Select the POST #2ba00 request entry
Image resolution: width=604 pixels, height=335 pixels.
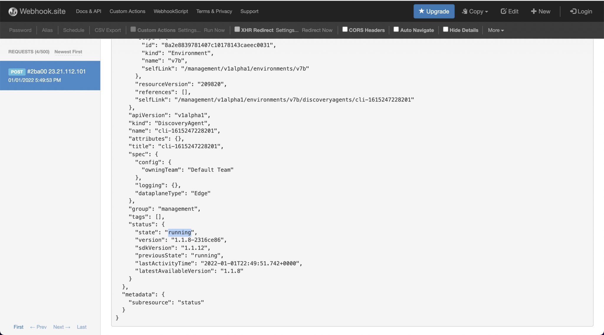[50, 76]
